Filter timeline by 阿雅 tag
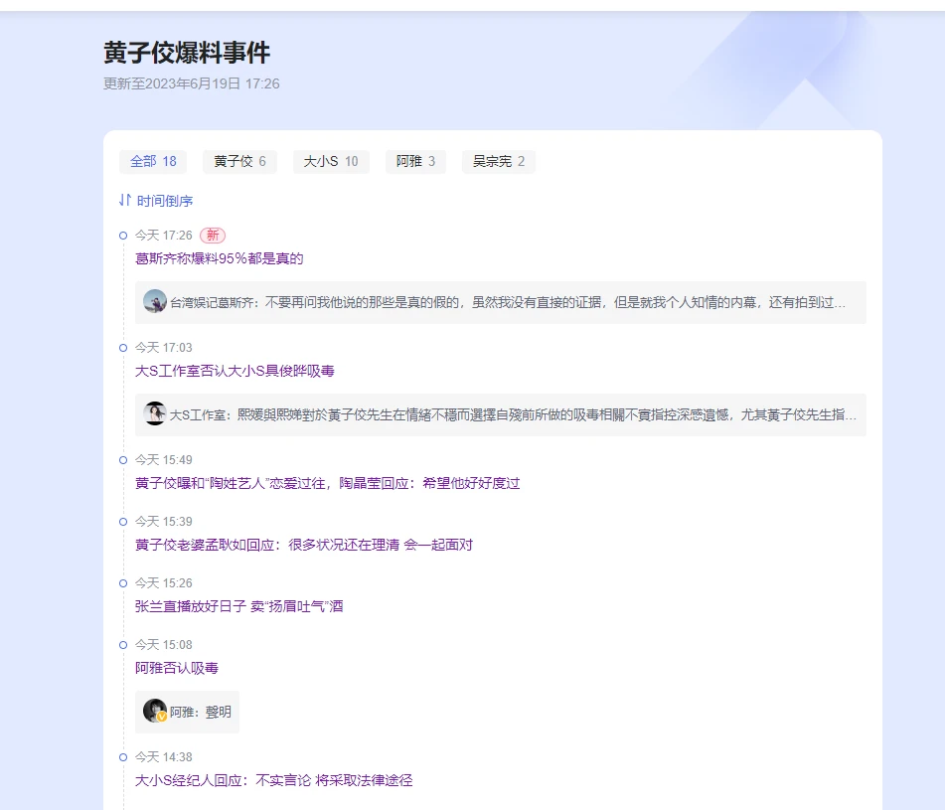Screen dimensions: 945x810 click(415, 161)
